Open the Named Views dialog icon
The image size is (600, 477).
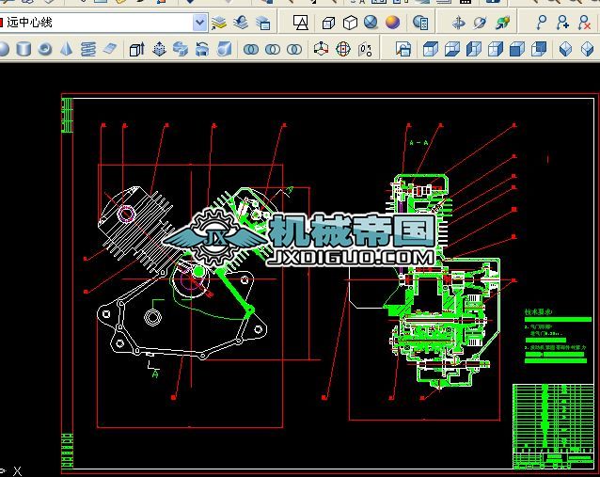click(403, 49)
